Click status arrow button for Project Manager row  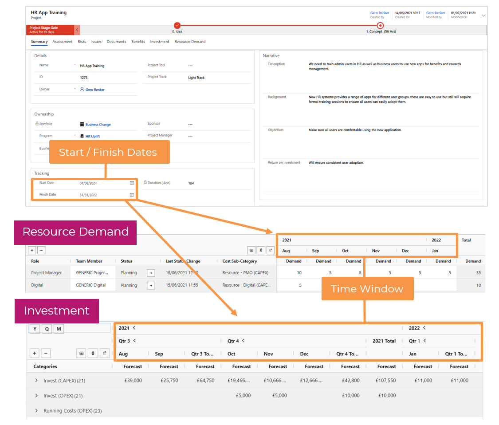(x=151, y=273)
